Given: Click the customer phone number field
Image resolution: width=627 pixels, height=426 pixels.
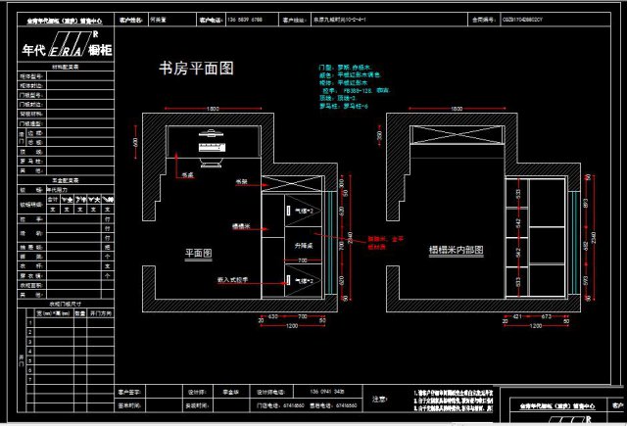Looking at the screenshot, I should tap(246, 19).
